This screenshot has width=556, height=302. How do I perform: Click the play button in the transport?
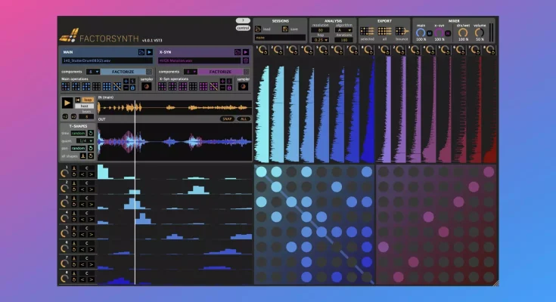(x=67, y=103)
